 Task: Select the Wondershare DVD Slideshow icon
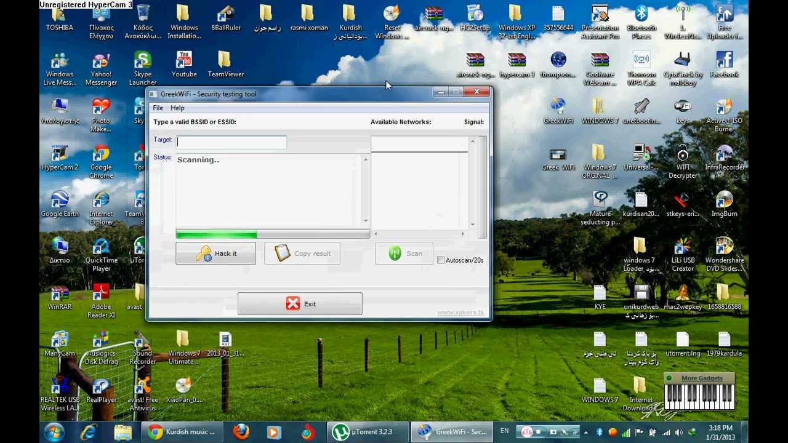(724, 255)
